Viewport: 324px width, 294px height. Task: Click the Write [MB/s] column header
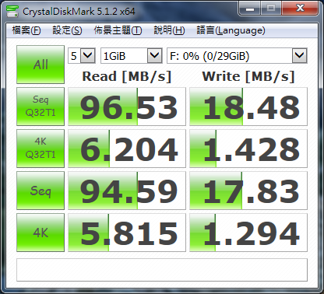click(248, 76)
